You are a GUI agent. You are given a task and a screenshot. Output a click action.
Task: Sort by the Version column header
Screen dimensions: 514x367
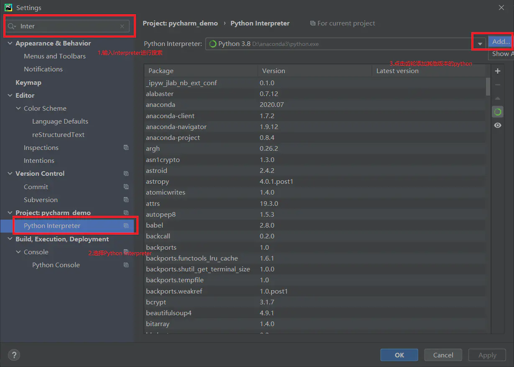pyautogui.click(x=315, y=71)
